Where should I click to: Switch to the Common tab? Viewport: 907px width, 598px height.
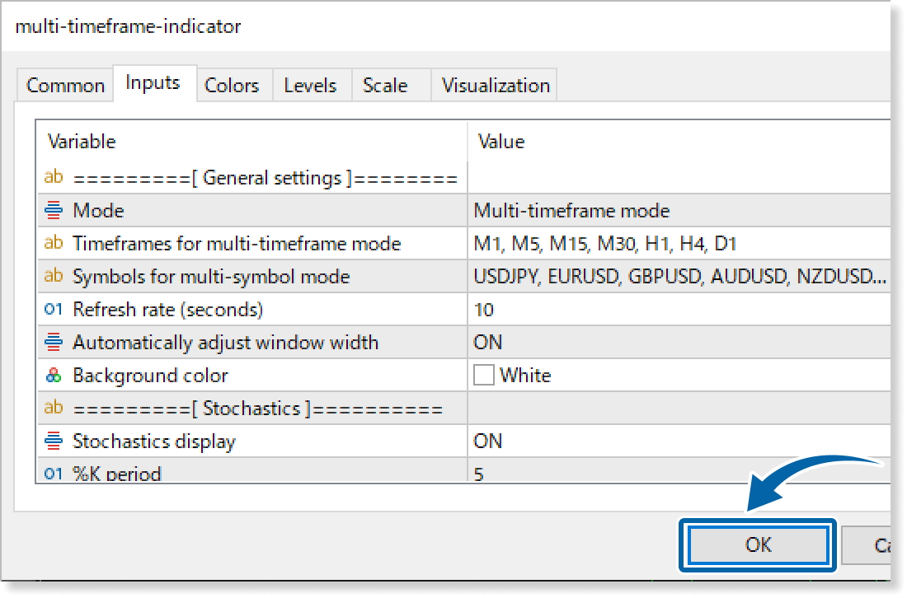click(x=65, y=86)
